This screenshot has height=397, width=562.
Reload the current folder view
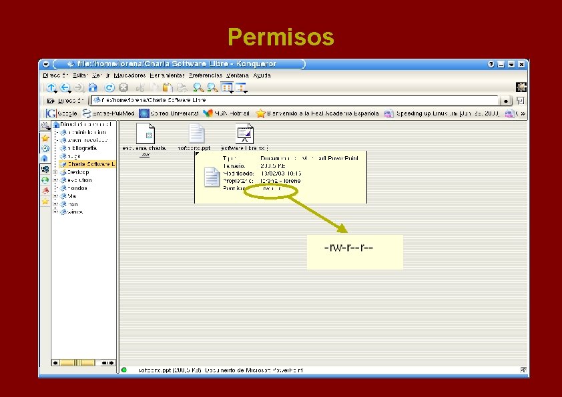coord(109,87)
